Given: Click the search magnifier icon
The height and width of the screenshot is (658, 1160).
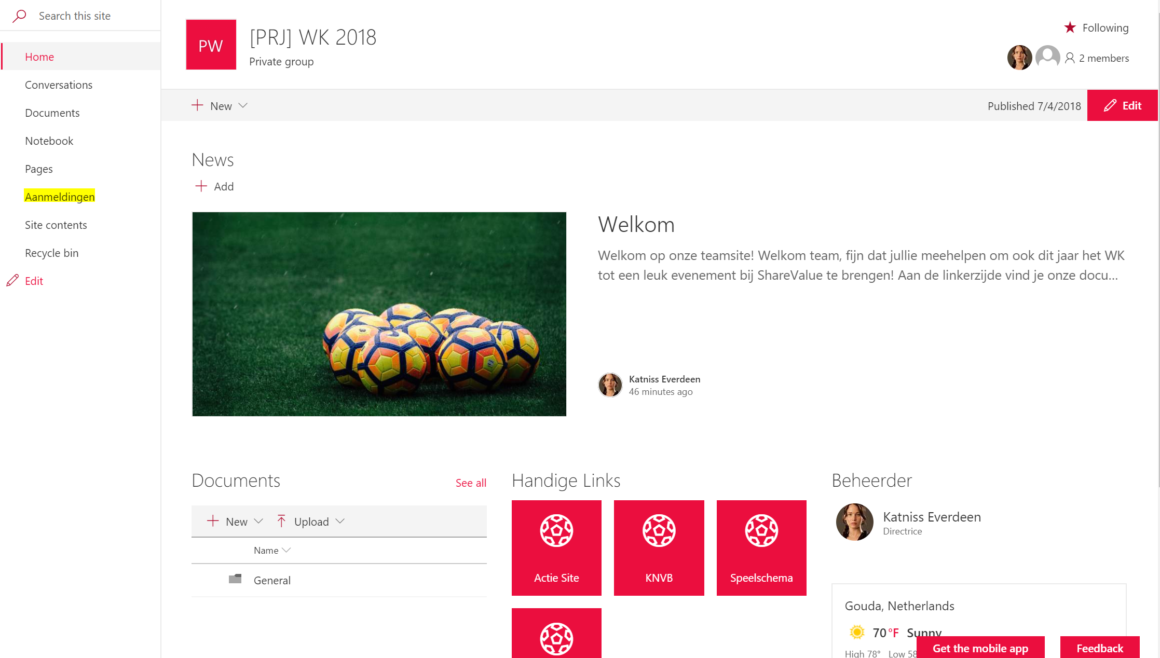Looking at the screenshot, I should point(19,16).
